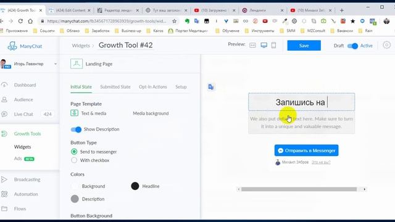Open Automation section
This screenshot has width=395, height=222.
pyautogui.click(x=26, y=194)
